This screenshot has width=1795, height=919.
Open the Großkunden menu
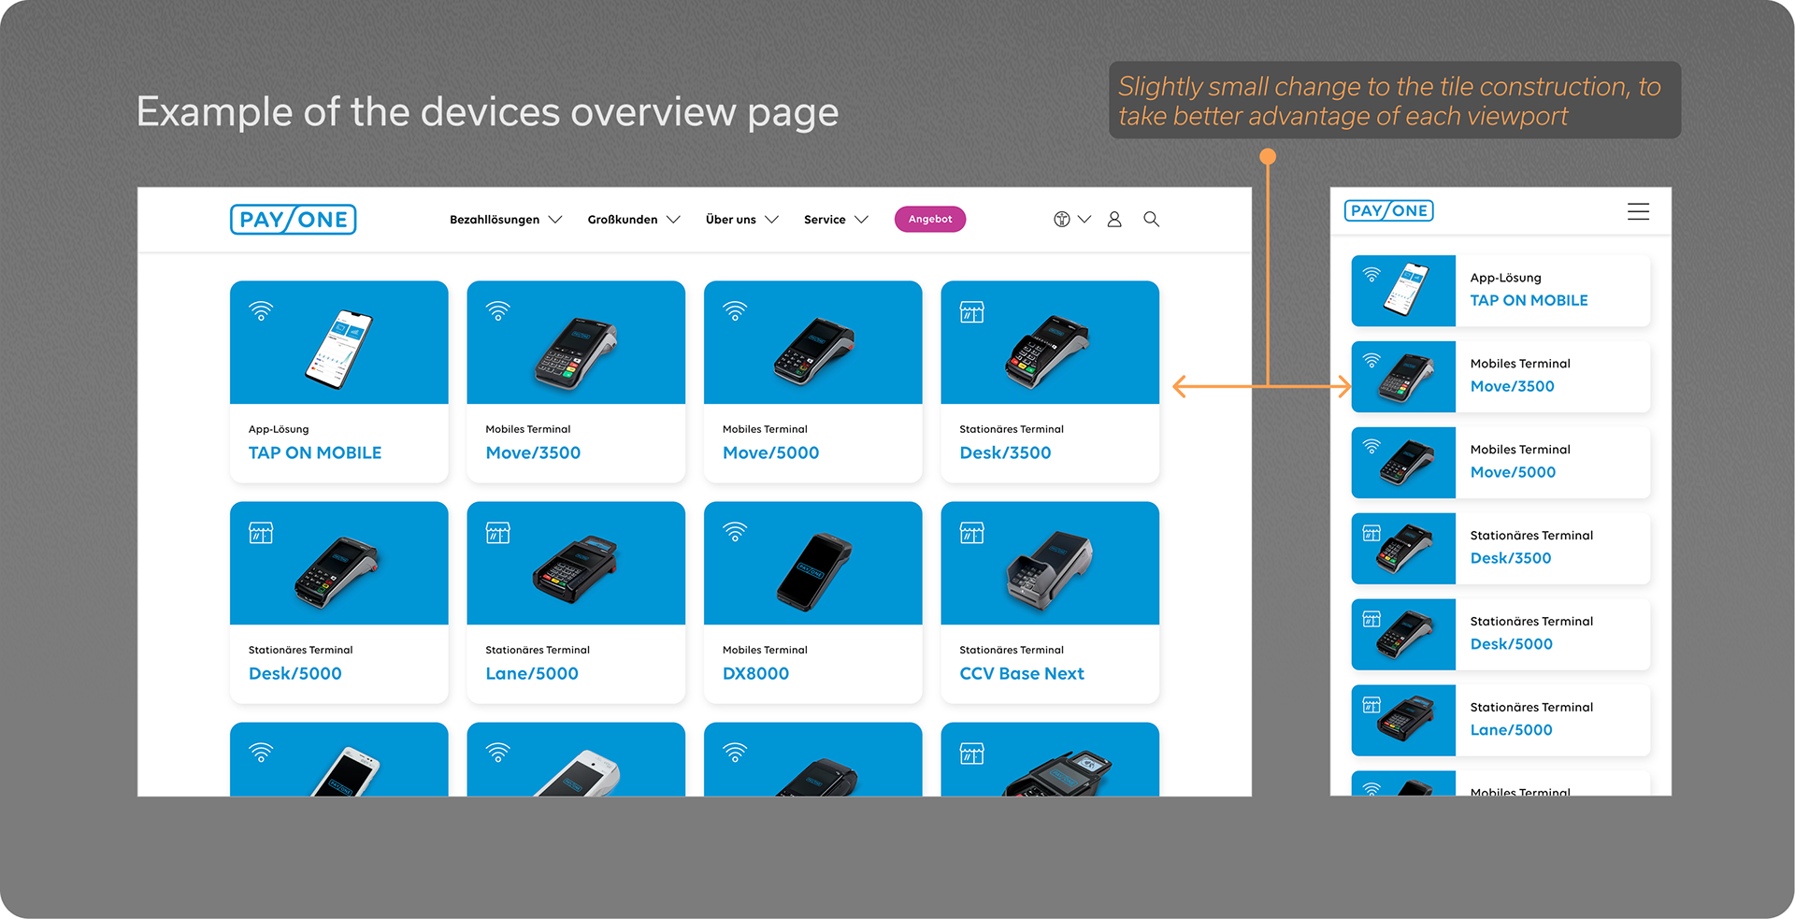[623, 220]
